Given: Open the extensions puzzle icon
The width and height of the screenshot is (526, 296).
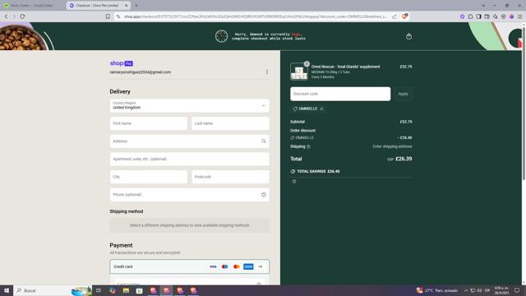Looking at the screenshot, I should click(470, 16).
